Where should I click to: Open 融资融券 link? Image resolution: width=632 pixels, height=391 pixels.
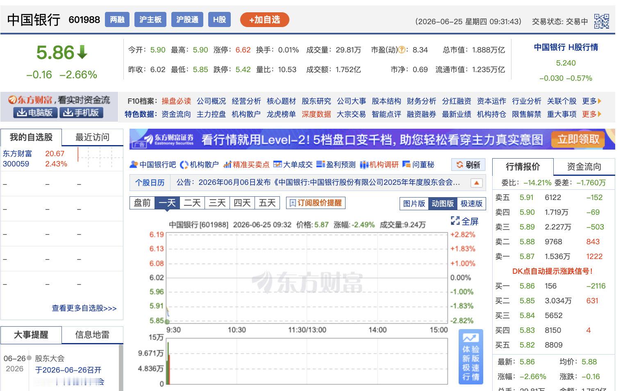click(421, 114)
